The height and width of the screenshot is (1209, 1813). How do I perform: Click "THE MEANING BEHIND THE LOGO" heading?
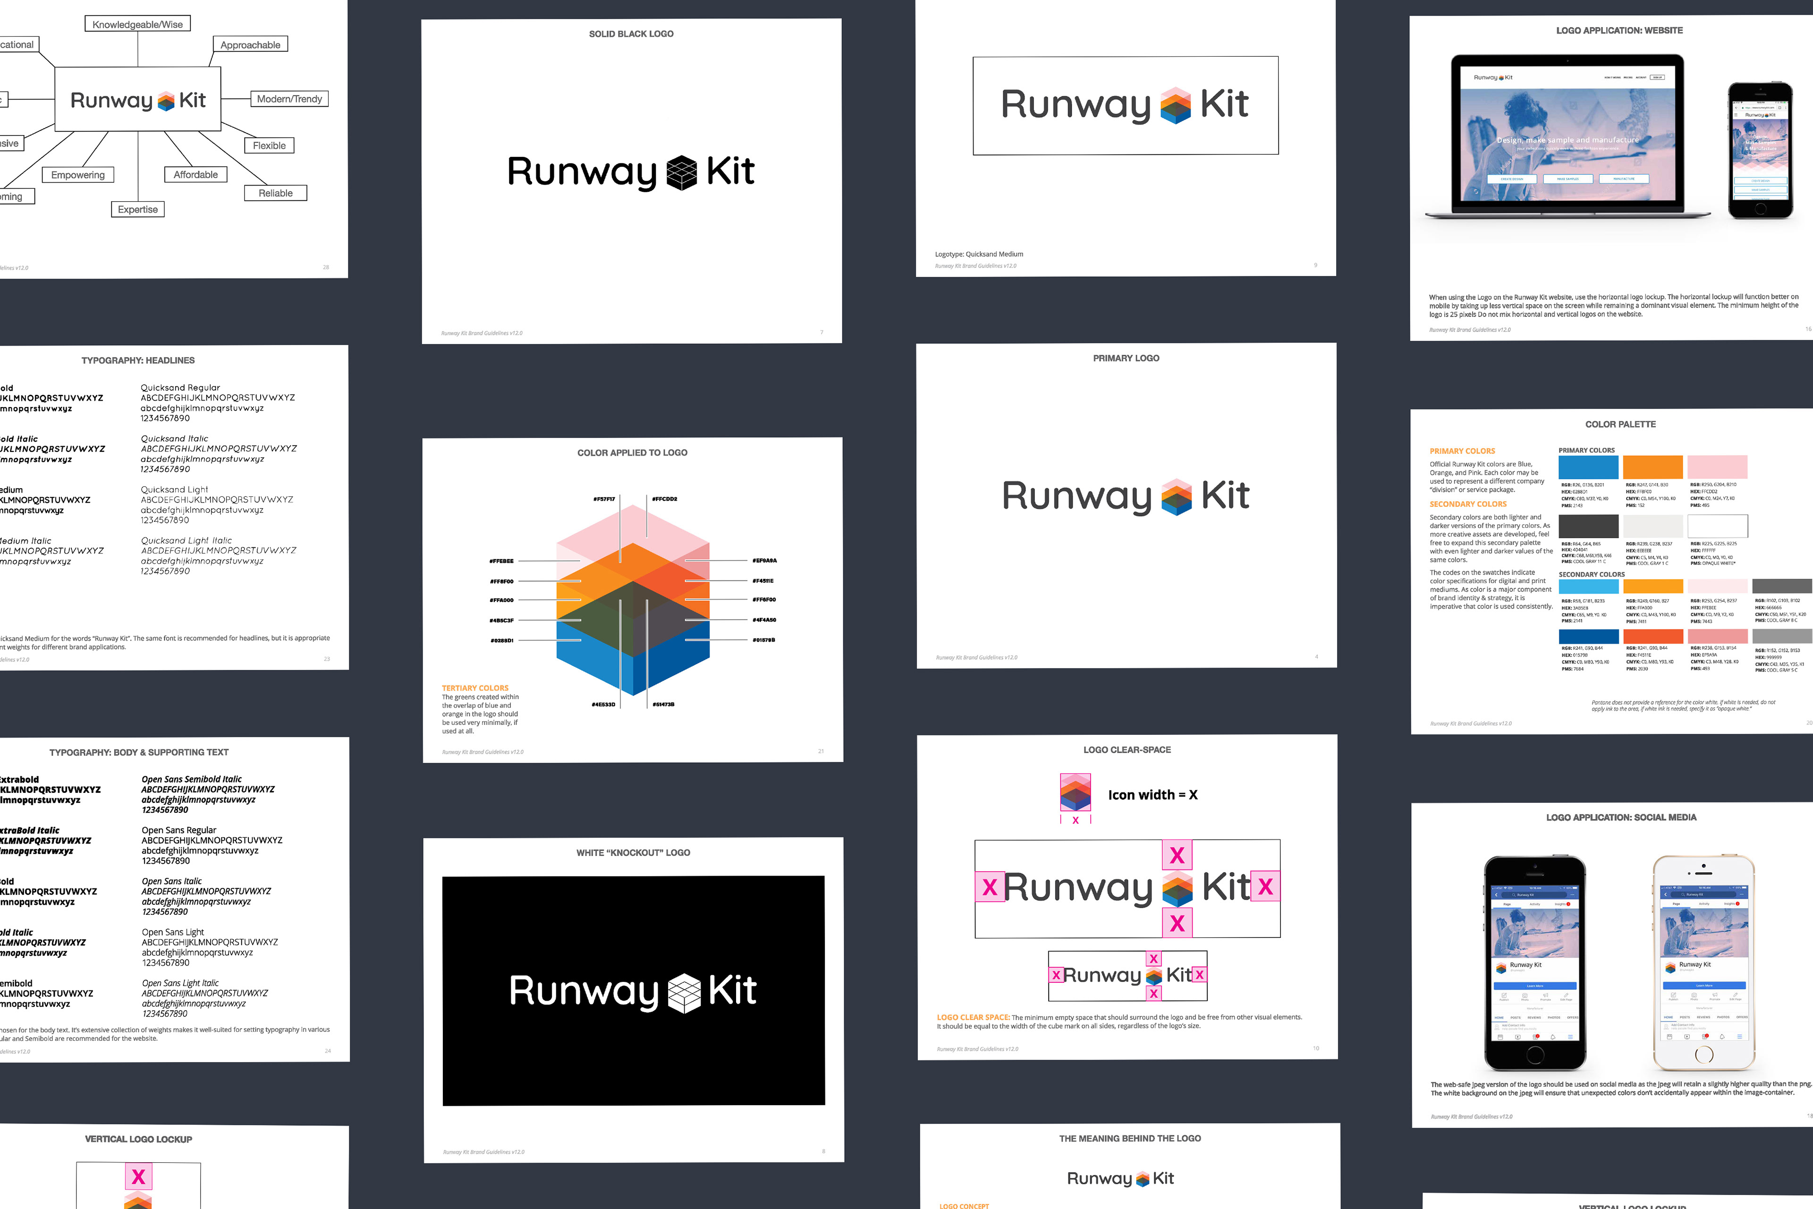(1130, 1138)
